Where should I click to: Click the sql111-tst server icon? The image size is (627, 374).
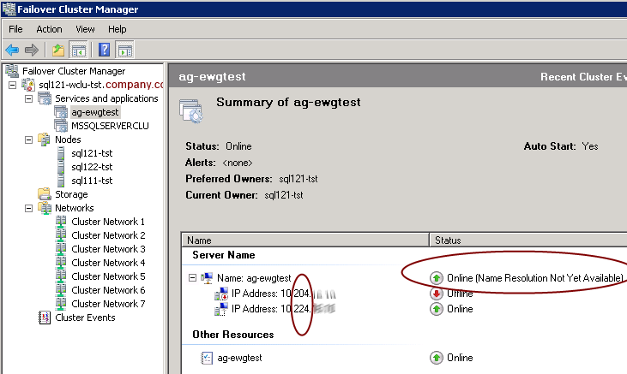click(61, 181)
